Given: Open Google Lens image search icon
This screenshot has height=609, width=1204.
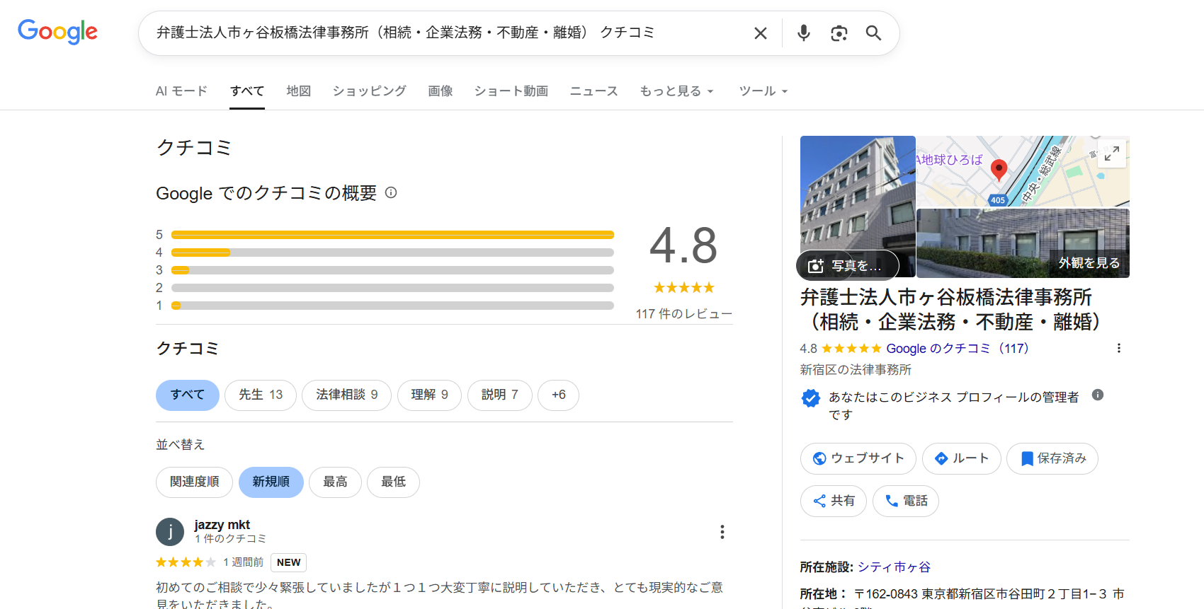Looking at the screenshot, I should pos(839,33).
